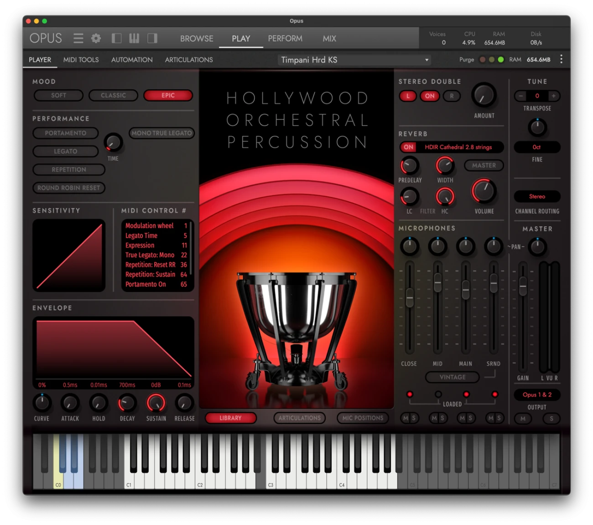Click the Mic Positions button
This screenshot has width=593, height=525.
click(x=363, y=418)
